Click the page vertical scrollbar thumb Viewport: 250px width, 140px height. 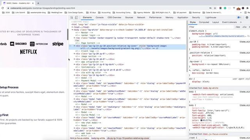68,34
